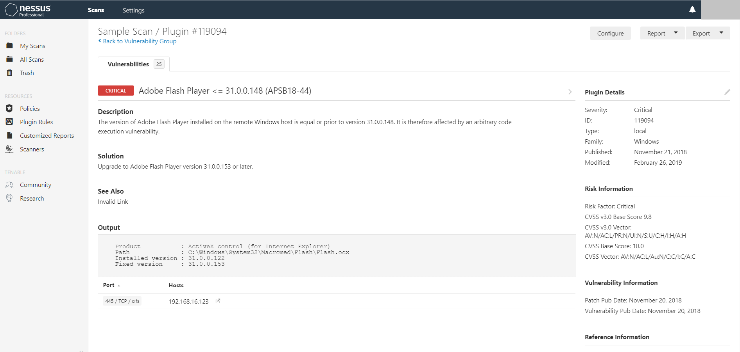Click the Configure button
Screen dimensions: 740x352
[610, 33]
